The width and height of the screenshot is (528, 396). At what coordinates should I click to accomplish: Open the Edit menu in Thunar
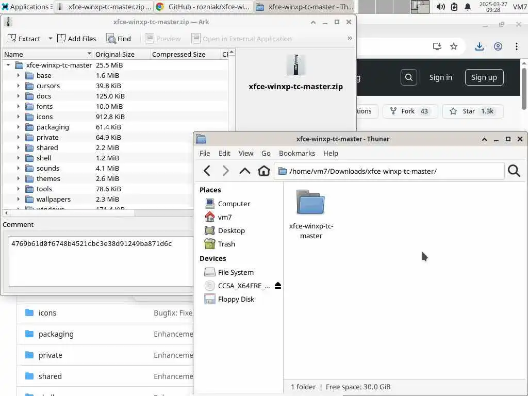click(224, 153)
